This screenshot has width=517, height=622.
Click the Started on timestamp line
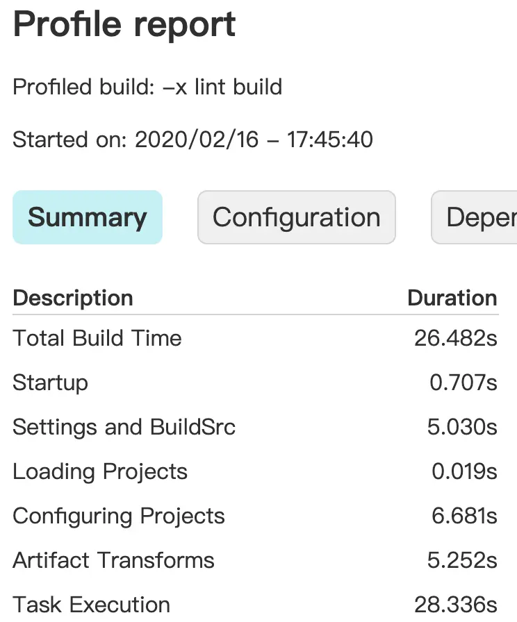[x=192, y=140]
